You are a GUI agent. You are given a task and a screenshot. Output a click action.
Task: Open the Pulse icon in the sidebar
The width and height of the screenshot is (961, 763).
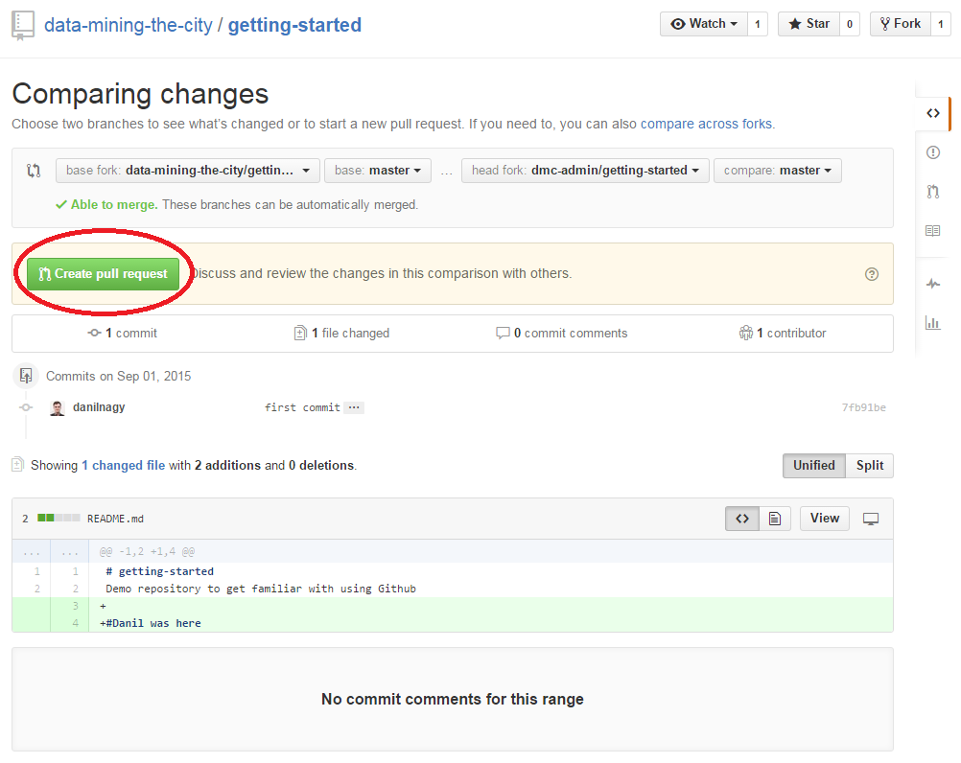[x=933, y=284]
